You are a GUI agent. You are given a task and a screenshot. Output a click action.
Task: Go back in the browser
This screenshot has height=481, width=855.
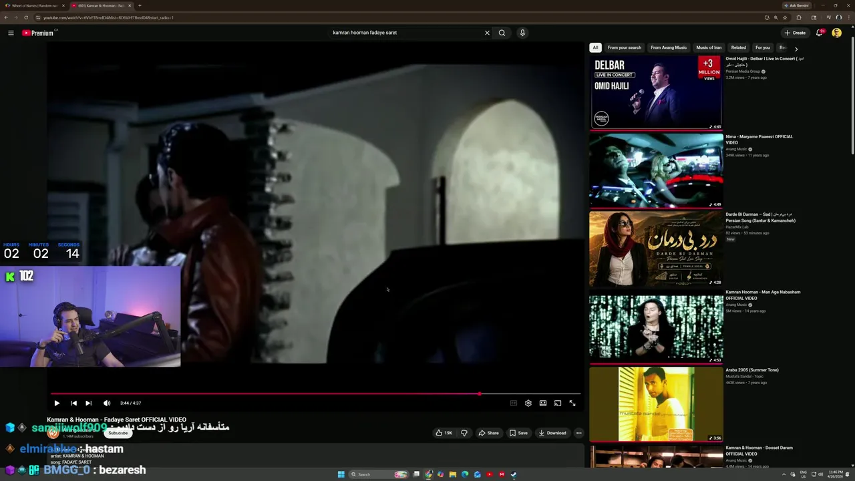point(6,17)
